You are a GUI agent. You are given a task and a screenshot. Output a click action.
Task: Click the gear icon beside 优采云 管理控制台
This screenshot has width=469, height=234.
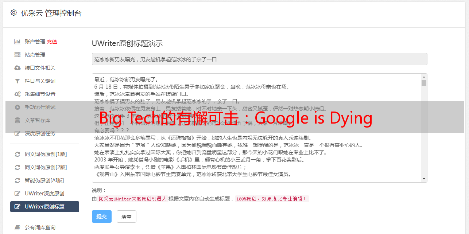[13, 13]
